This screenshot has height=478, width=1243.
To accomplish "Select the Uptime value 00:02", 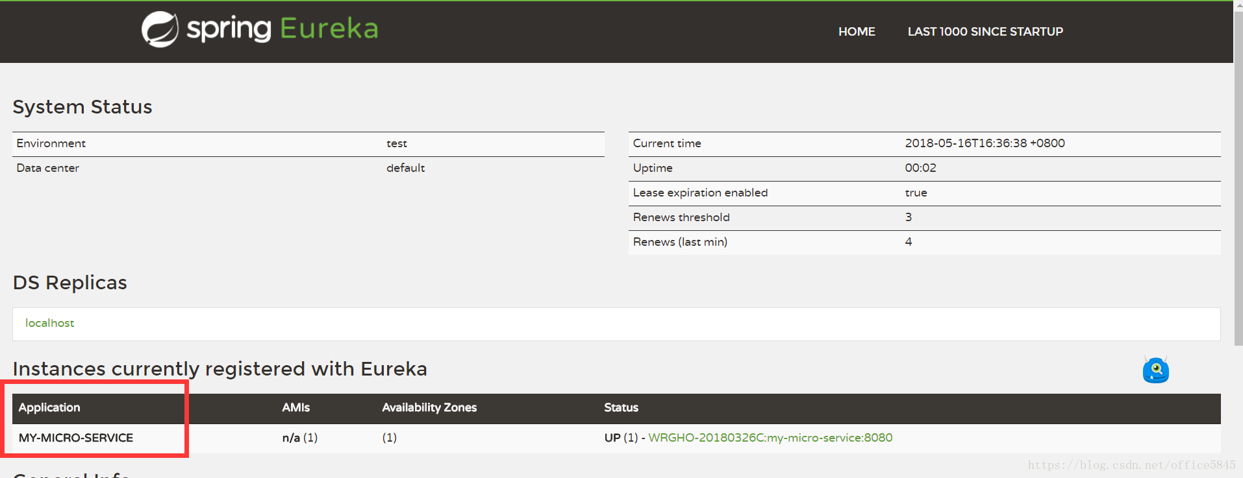I will coord(920,168).
